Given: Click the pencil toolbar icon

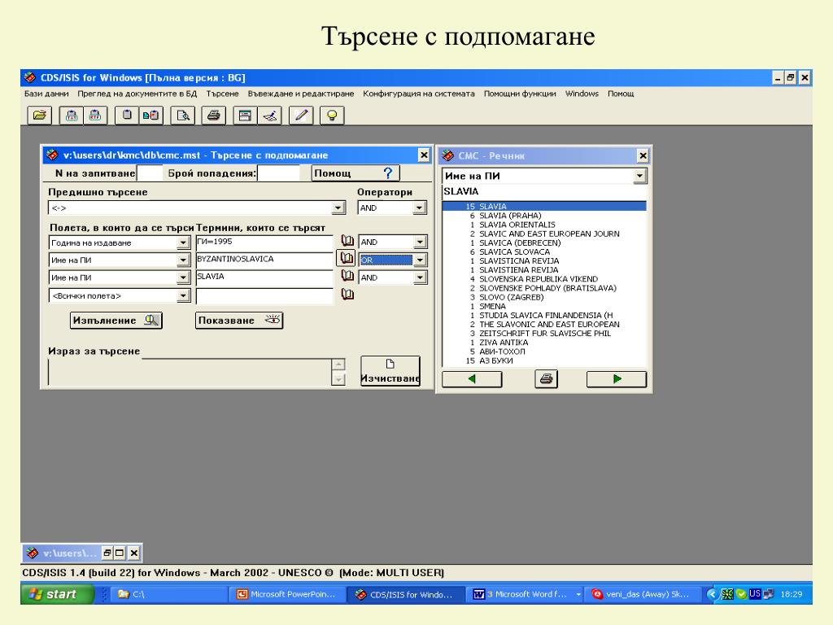Looking at the screenshot, I should click(301, 115).
